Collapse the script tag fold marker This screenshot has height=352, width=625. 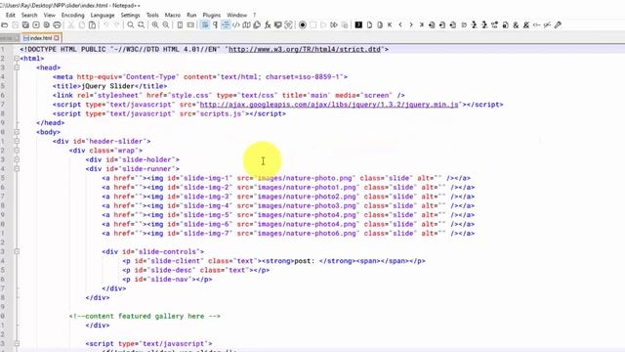click(x=17, y=343)
